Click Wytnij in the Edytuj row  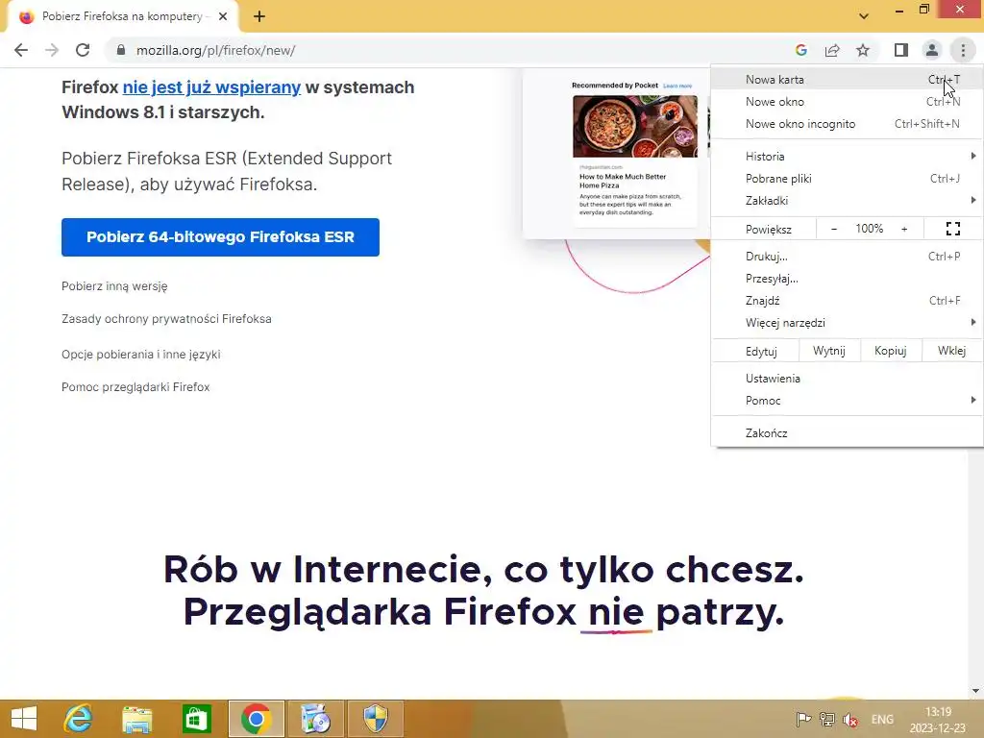[x=829, y=351]
